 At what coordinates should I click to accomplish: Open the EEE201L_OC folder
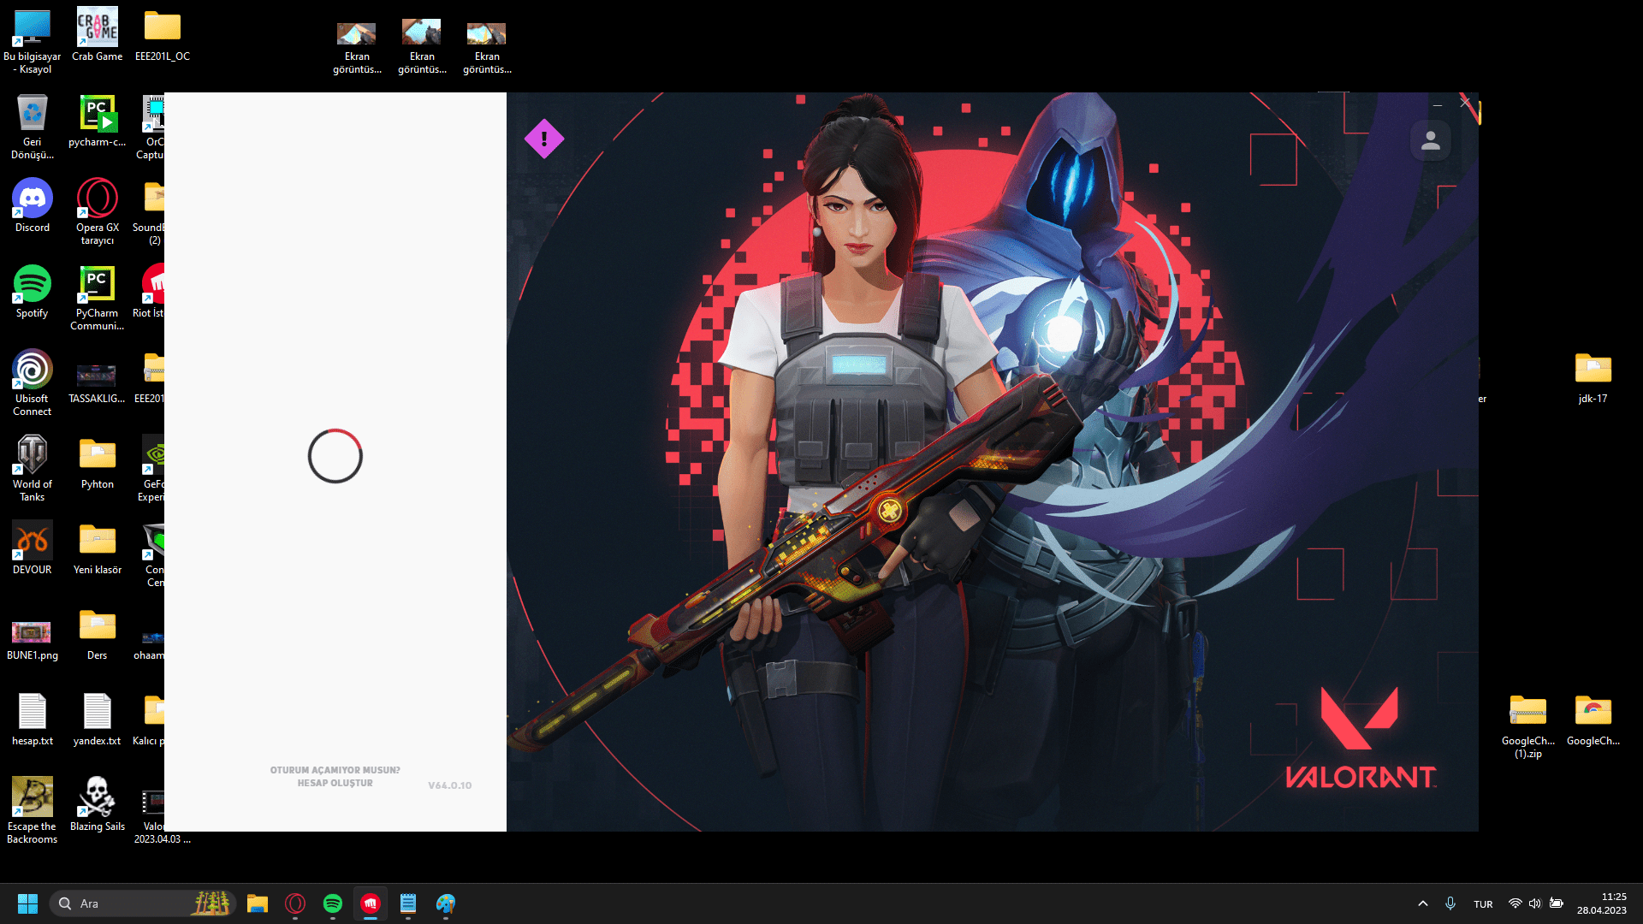point(163,35)
